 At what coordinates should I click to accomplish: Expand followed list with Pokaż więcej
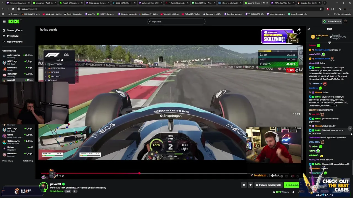(x=8, y=161)
